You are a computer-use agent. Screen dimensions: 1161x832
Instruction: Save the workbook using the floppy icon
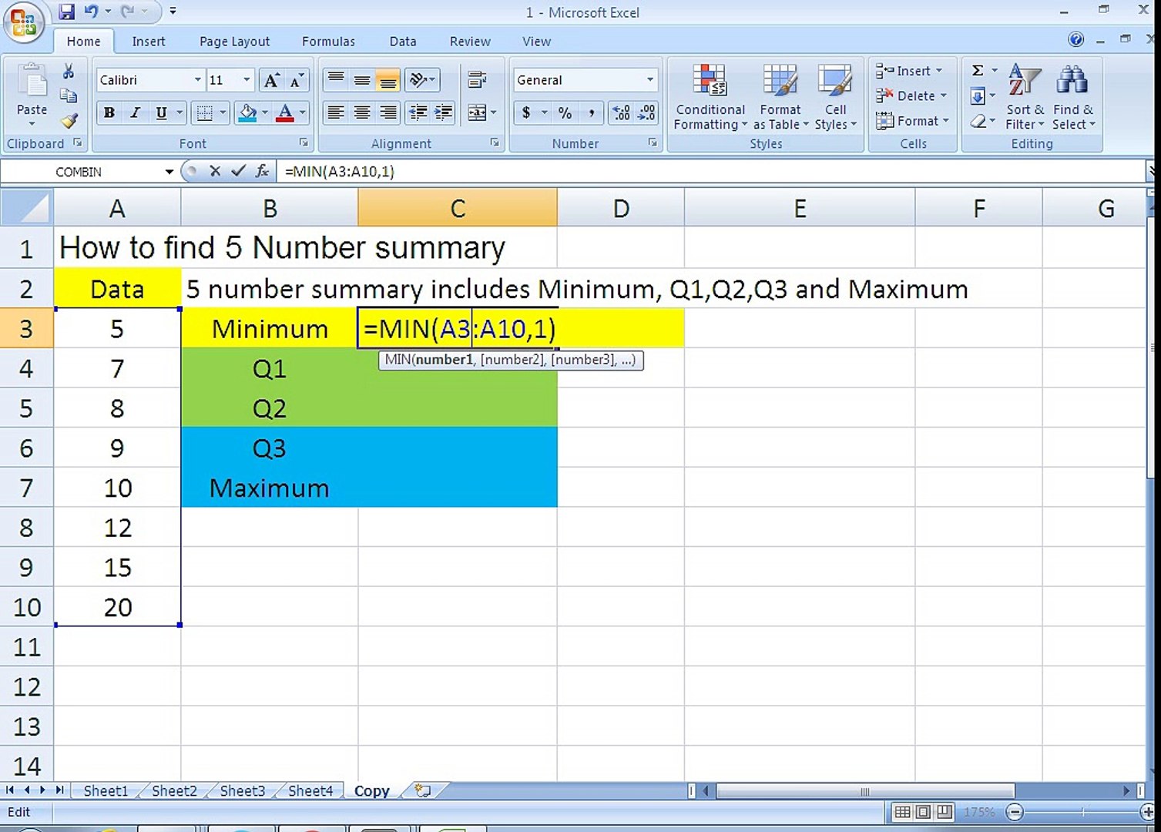point(67,12)
